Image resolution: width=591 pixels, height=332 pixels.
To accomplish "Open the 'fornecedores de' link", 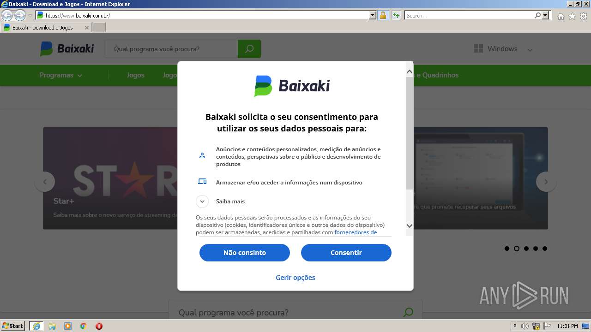I will (356, 232).
